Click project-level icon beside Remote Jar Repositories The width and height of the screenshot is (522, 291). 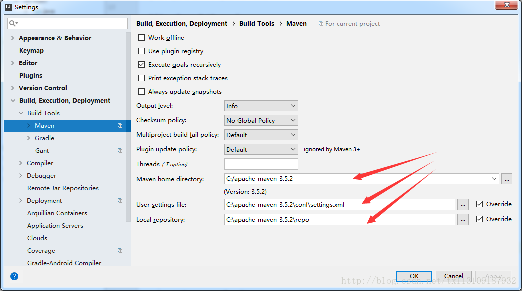pos(120,188)
